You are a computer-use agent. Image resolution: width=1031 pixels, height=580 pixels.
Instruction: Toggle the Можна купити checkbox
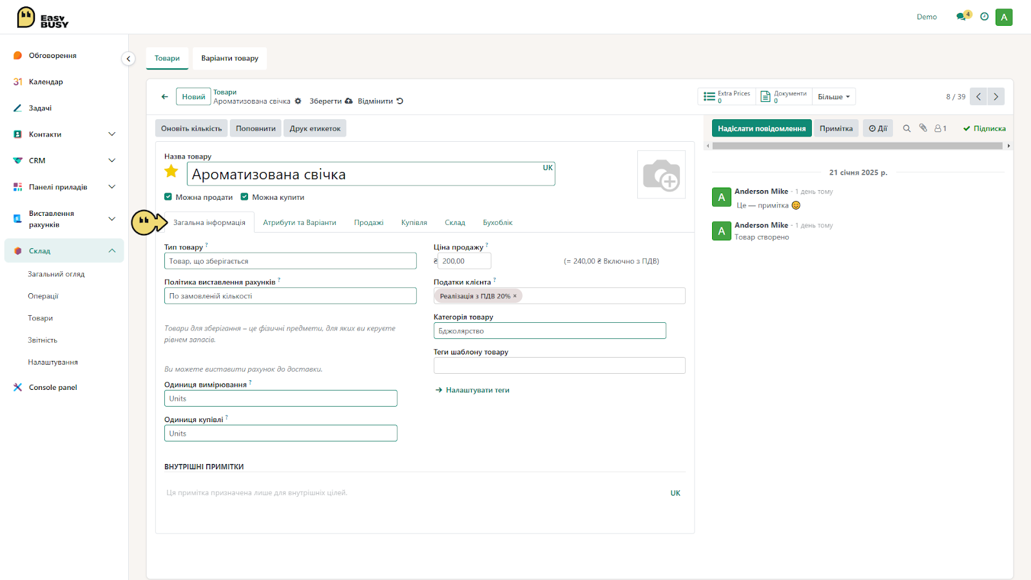click(244, 197)
